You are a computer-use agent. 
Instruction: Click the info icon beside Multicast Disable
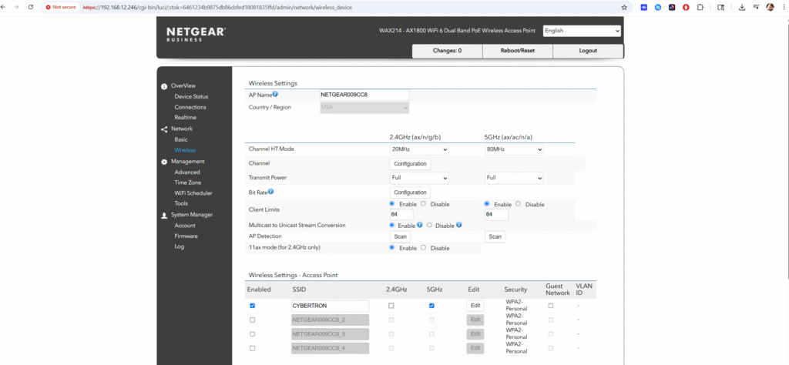click(x=459, y=225)
